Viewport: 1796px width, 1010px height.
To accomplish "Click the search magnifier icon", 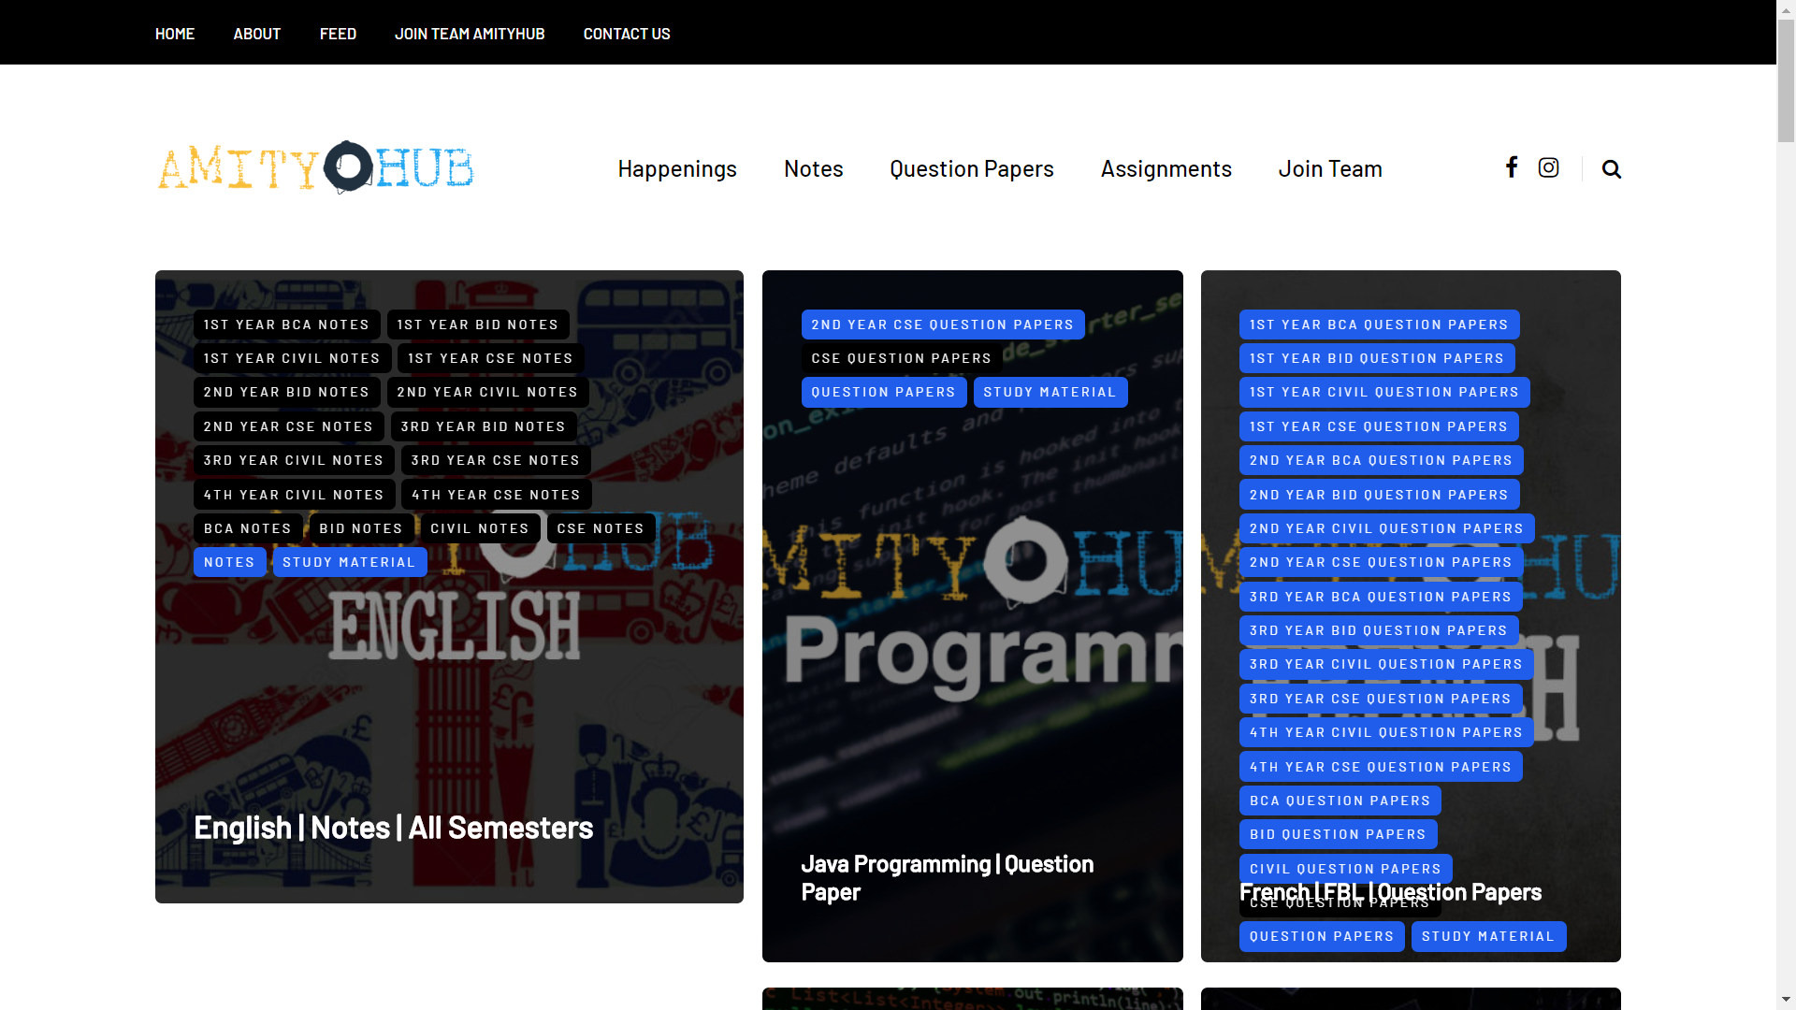I will click(x=1611, y=169).
